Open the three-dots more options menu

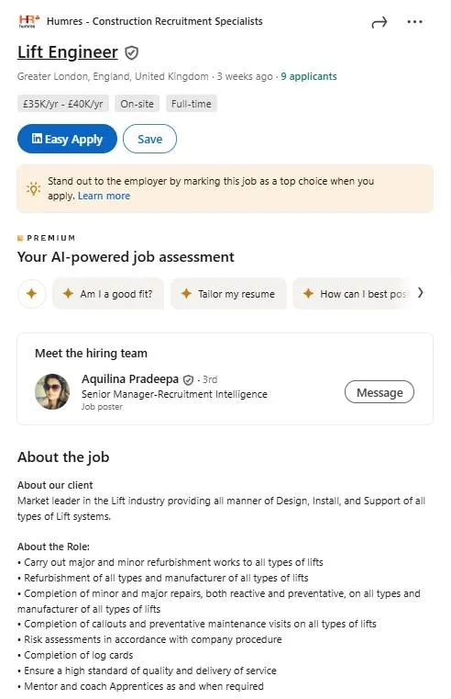414,21
